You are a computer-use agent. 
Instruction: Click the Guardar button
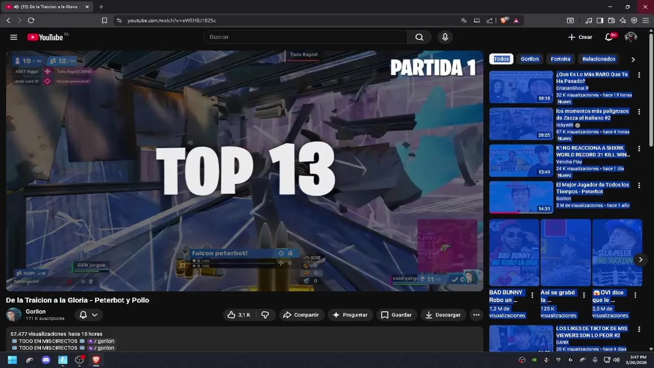(x=396, y=315)
